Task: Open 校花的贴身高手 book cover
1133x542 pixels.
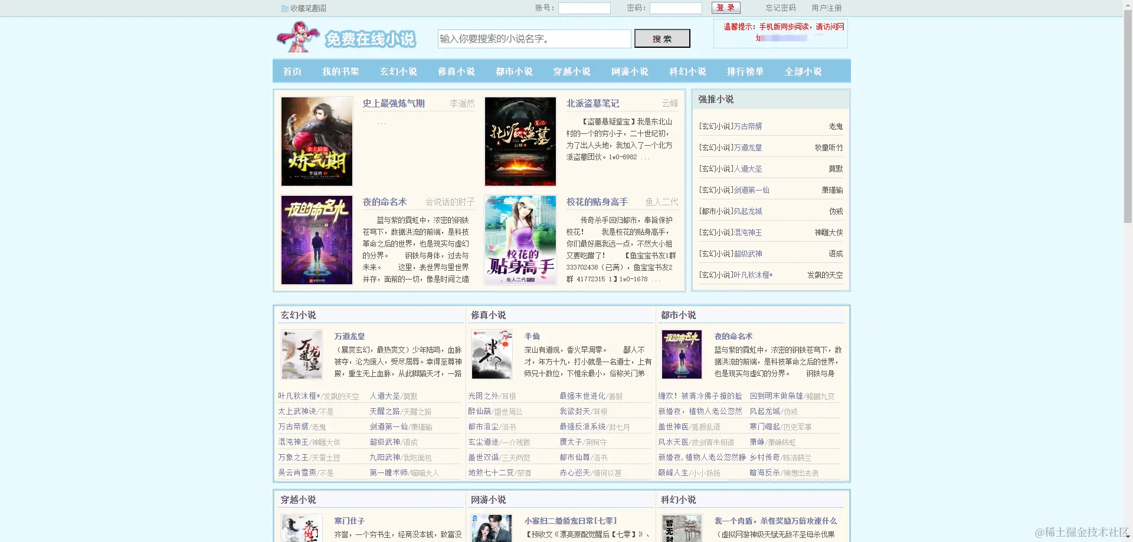Action: point(520,240)
